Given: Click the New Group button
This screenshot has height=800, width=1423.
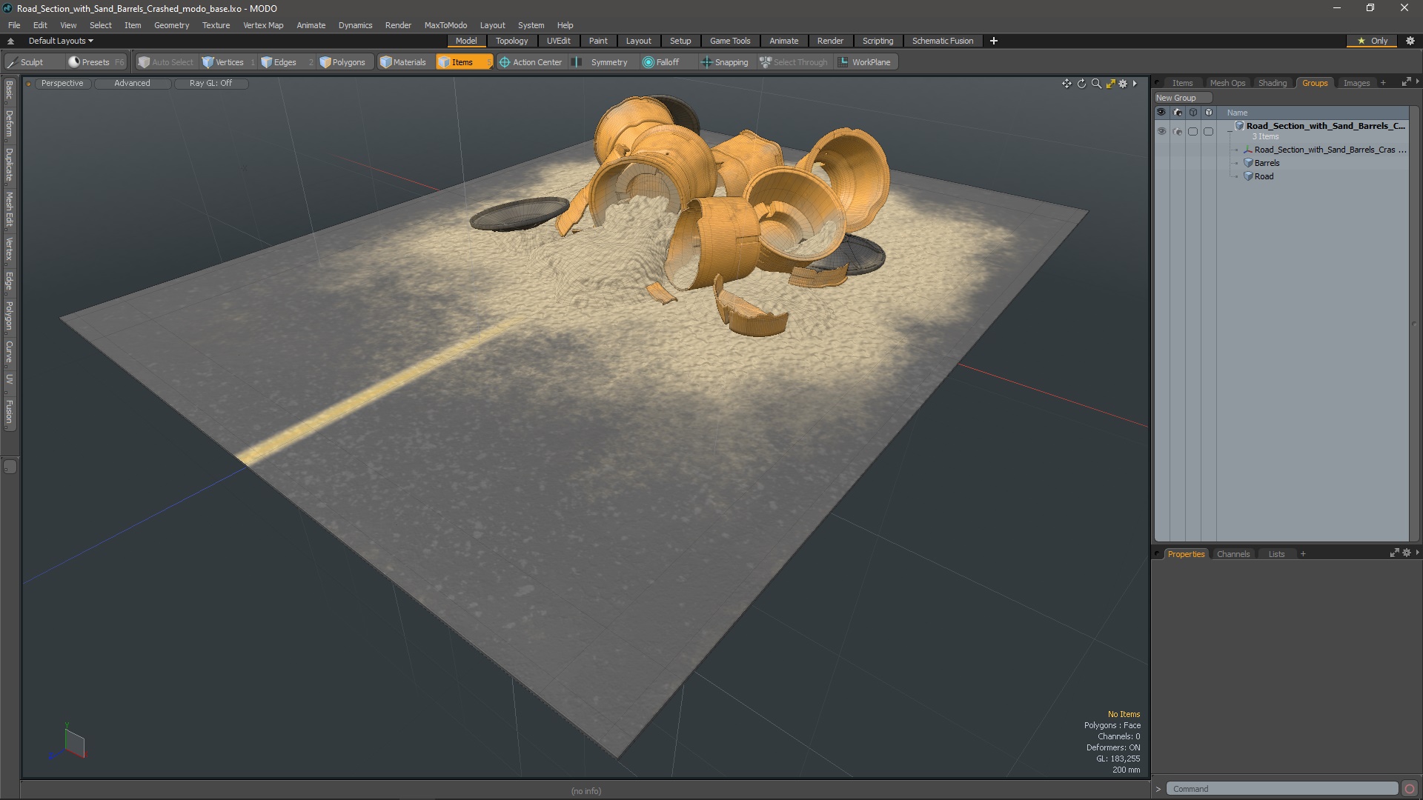Looking at the screenshot, I should 1176,98.
